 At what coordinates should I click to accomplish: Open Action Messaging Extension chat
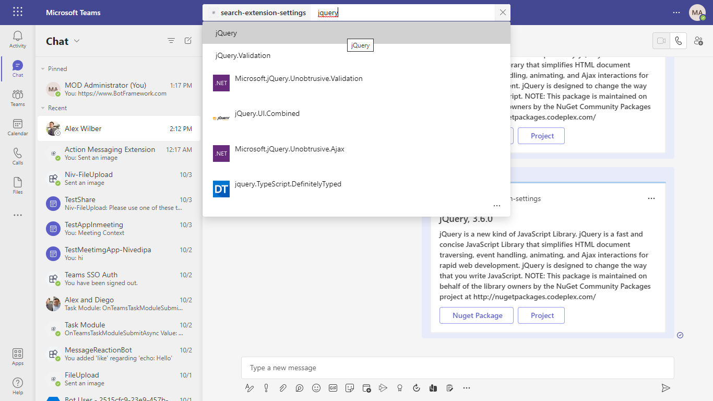click(118, 154)
